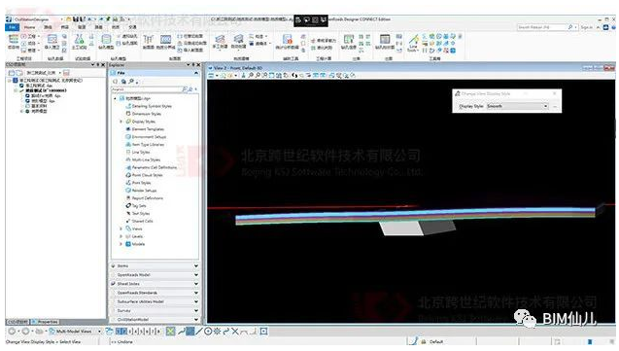Select the center snap circle icon
The width and height of the screenshot is (619, 351).
[208, 332]
